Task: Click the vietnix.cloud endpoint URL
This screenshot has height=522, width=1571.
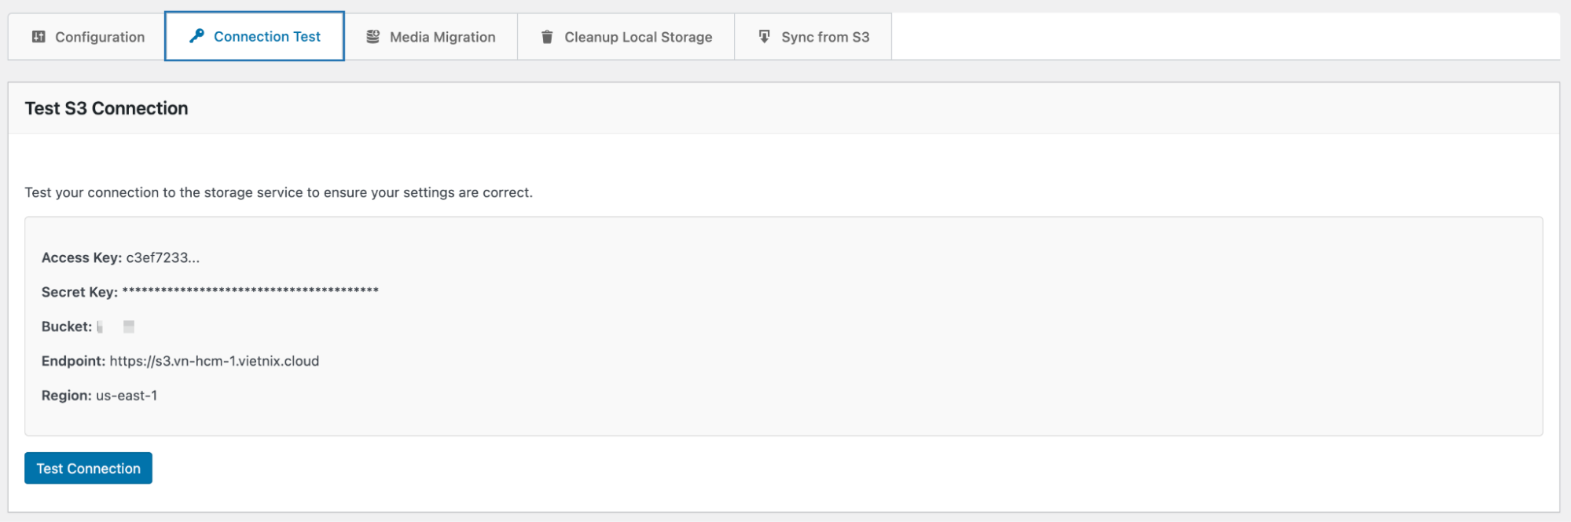Action: pyautogui.click(x=214, y=361)
